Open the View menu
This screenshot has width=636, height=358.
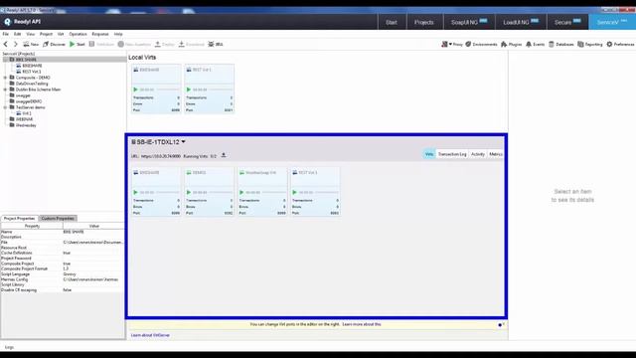31,34
